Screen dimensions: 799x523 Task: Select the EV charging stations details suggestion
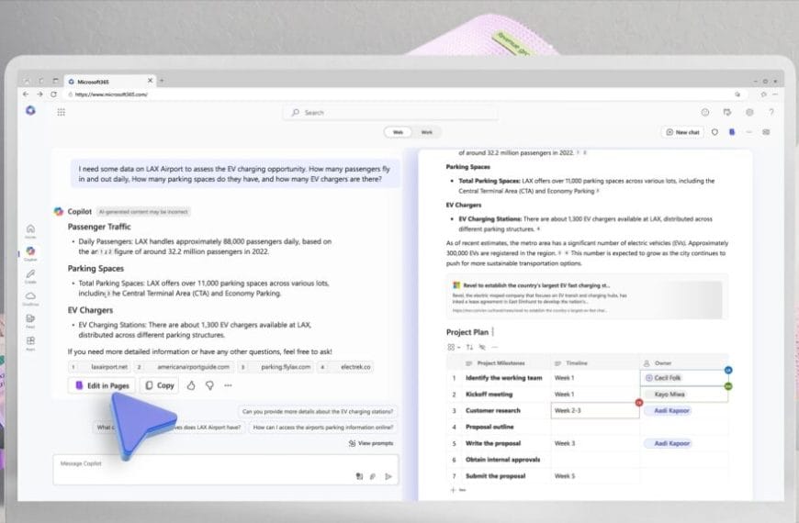[x=318, y=411]
